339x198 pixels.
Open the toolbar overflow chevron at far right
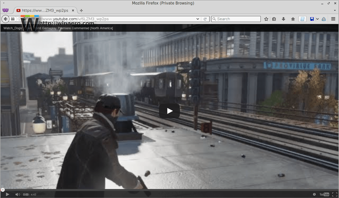click(x=335, y=10)
